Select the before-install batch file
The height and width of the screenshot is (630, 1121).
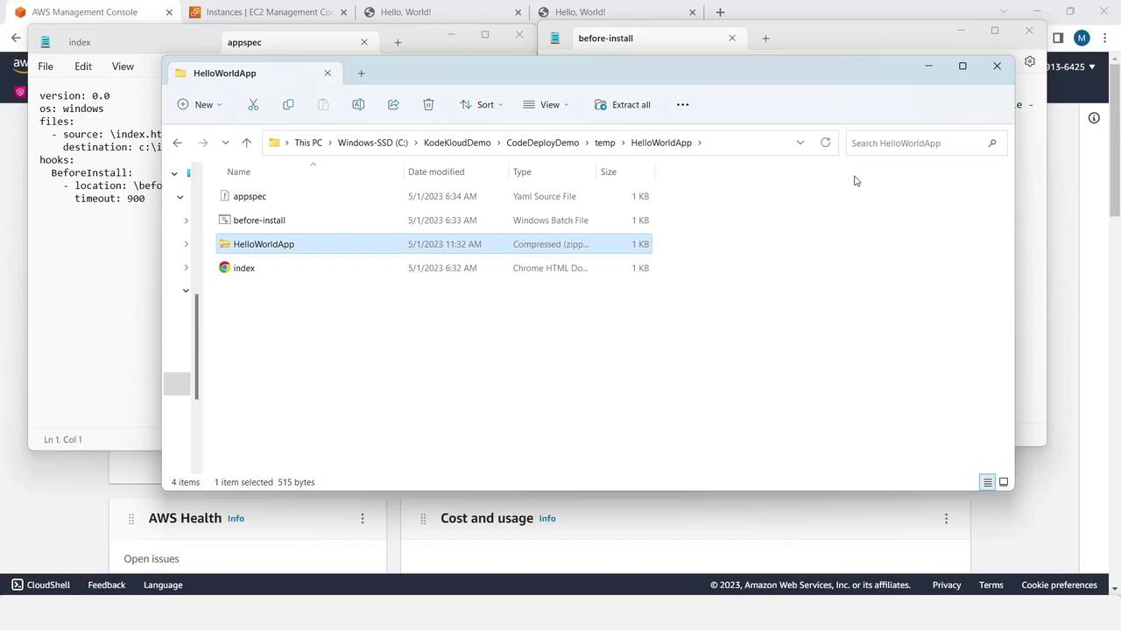click(259, 220)
